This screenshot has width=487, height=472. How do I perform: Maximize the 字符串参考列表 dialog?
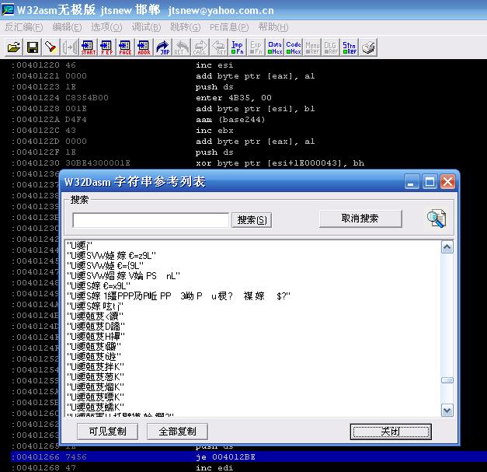(430, 182)
